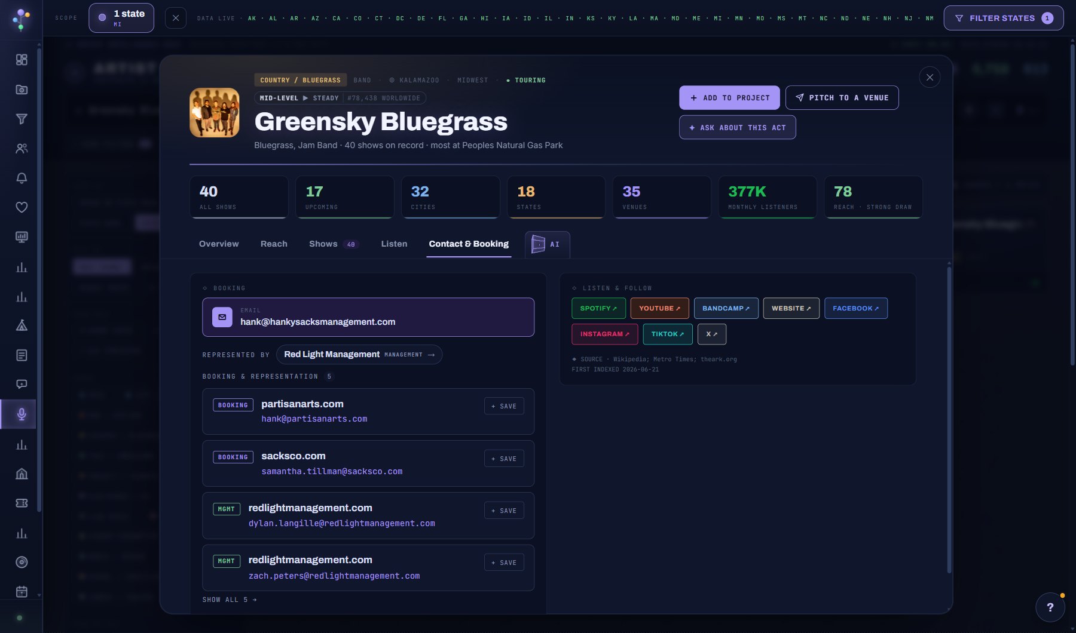This screenshot has width=1076, height=633.
Task: Open the Filter States dropdown
Action: tap(1004, 18)
